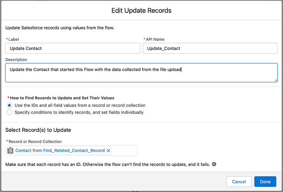Click the Description field label
Viewport: 283px width, 192px height.
(16, 60)
